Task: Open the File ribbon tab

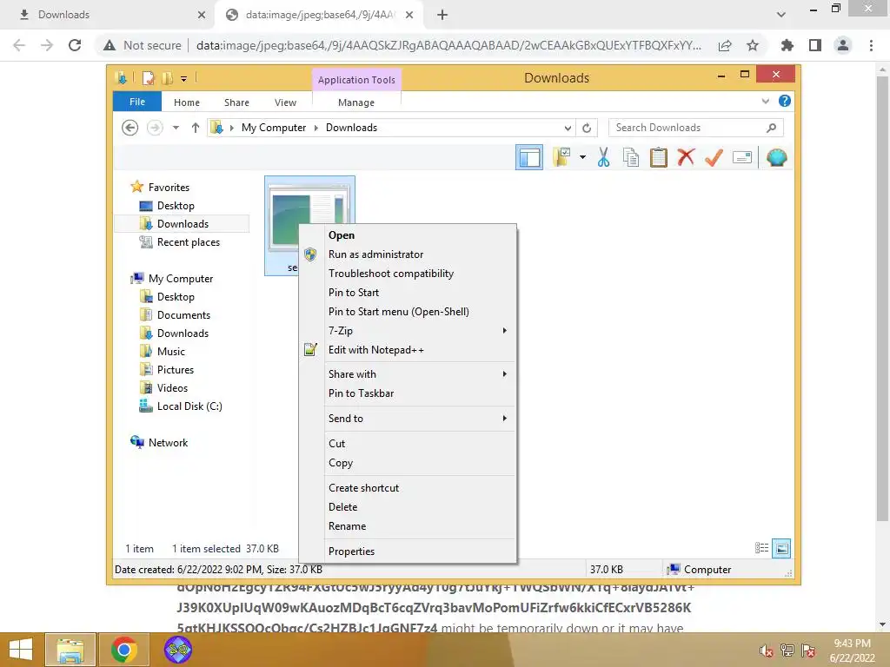Action: click(x=137, y=102)
